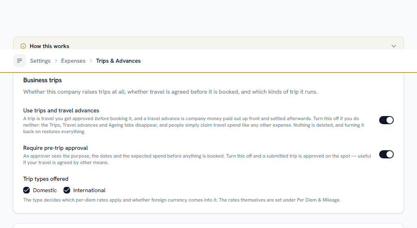
Task: Turn off Use trips and travel advances
Action: coord(386,120)
